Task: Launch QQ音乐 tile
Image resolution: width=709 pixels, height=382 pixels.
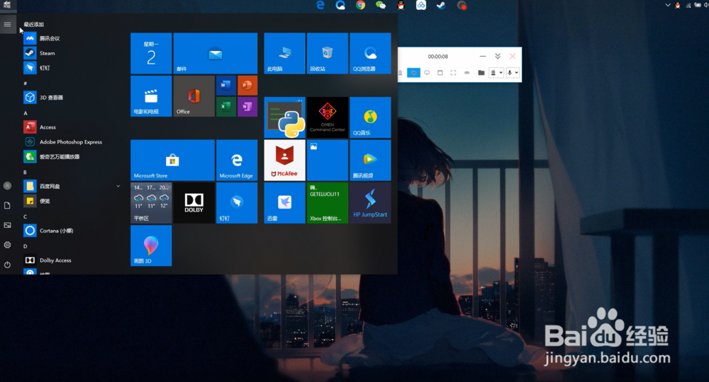Action: (x=370, y=117)
